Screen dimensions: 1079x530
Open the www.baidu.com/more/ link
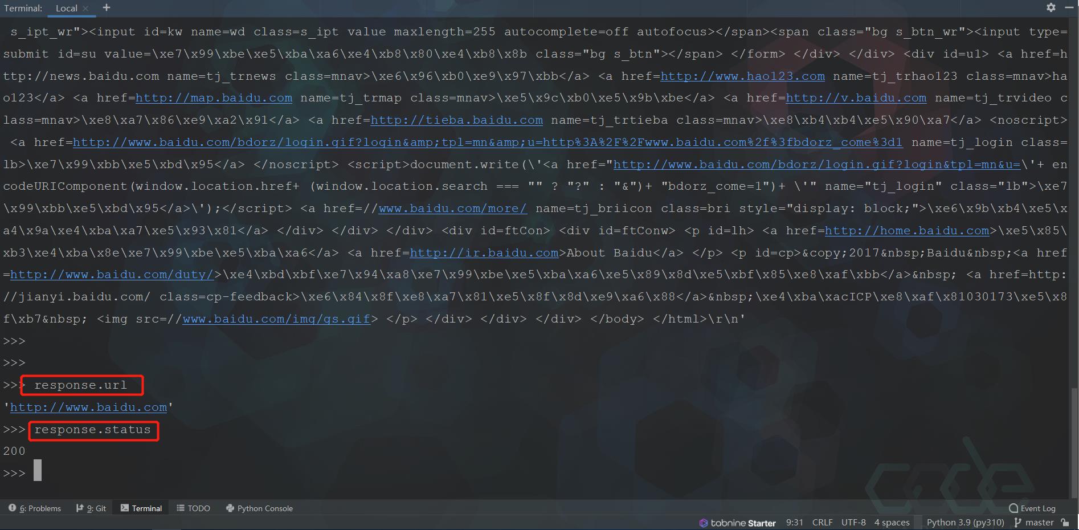[453, 209]
